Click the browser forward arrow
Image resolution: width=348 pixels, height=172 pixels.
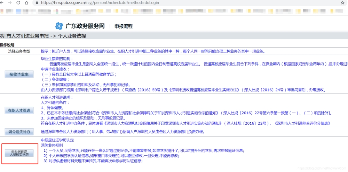click(10, 3)
